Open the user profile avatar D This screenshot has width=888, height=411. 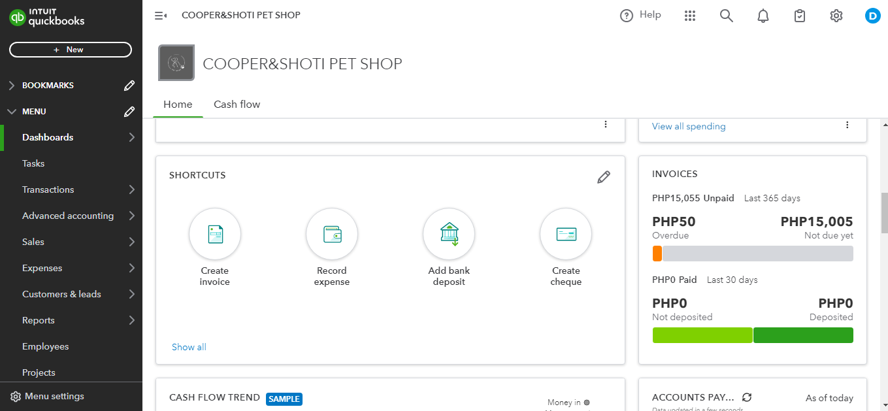873,16
